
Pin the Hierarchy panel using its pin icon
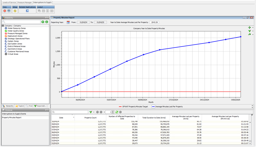tap(48, 18)
